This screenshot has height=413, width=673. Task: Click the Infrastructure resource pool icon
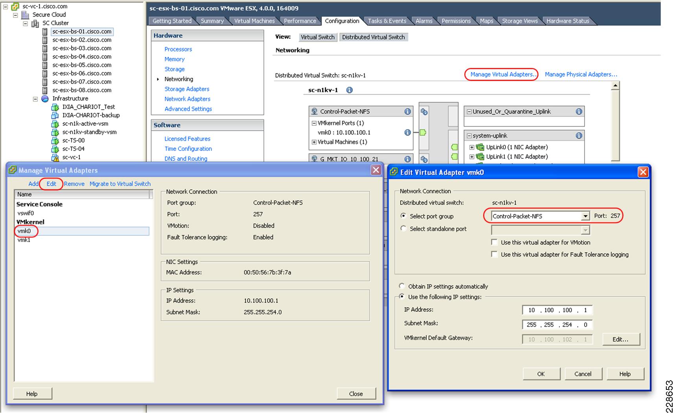[45, 99]
